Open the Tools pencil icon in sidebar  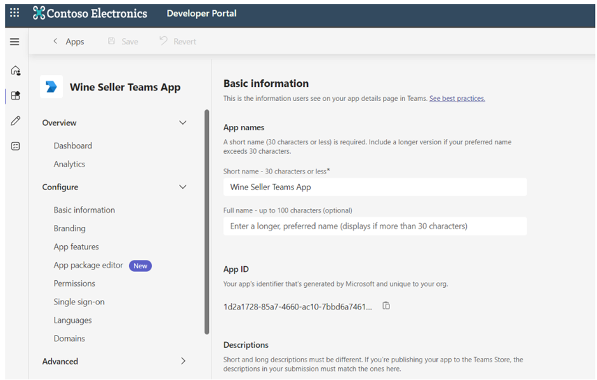click(x=16, y=121)
